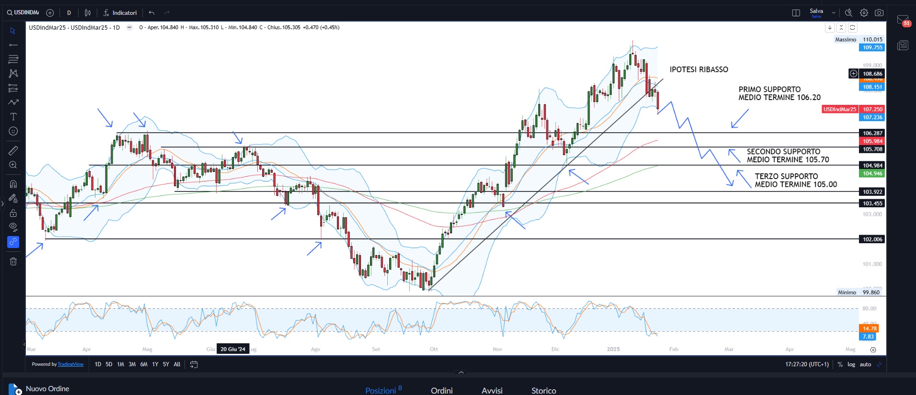Expand the Salva dropdown arrow

pyautogui.click(x=834, y=13)
